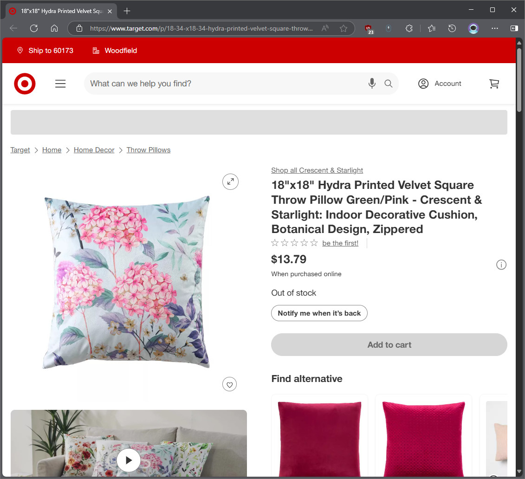
Task: Open Home Decor breadcrumb link
Action: tap(94, 150)
